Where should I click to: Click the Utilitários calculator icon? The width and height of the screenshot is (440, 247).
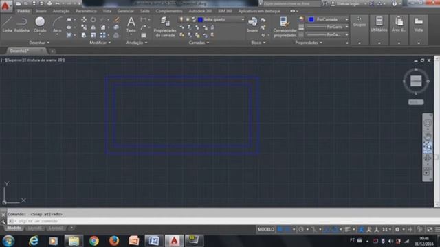click(379, 21)
